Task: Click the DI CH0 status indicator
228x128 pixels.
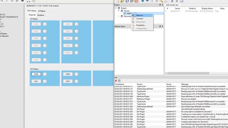Action: [x=45, y=24]
